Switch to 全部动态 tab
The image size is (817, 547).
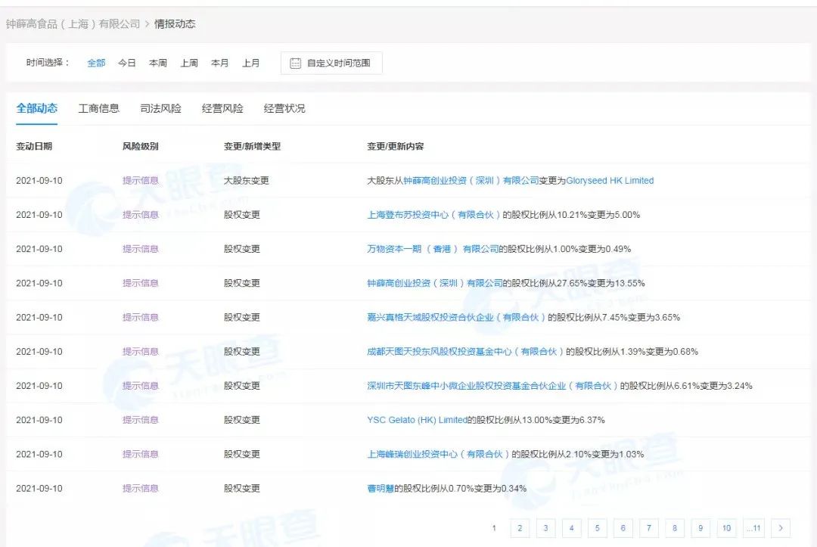37,108
